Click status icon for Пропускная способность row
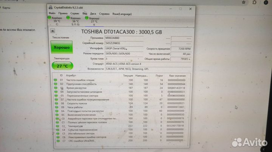The width and height of the screenshot is (272, 152). coord(56,84)
